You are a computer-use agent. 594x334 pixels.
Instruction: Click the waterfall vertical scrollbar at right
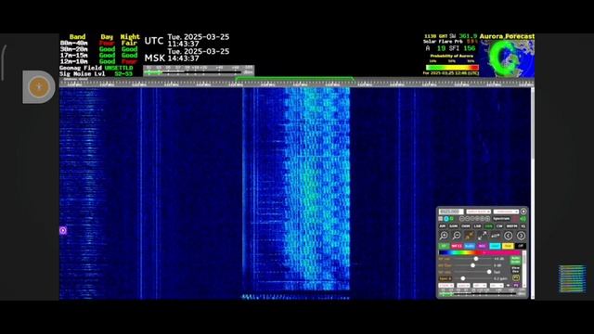[533, 193]
